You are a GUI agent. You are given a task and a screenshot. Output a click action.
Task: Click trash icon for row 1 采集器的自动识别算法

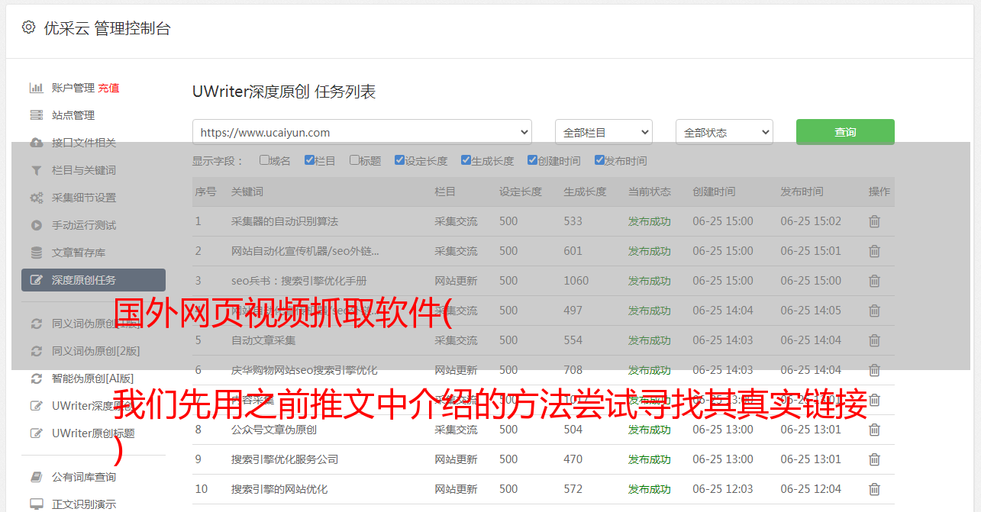874,221
